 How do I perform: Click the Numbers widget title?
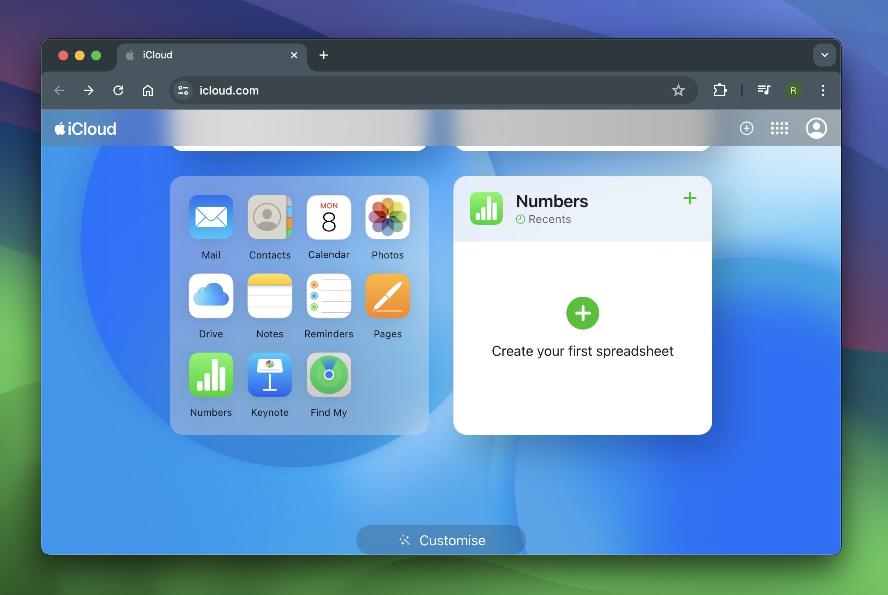(x=552, y=201)
